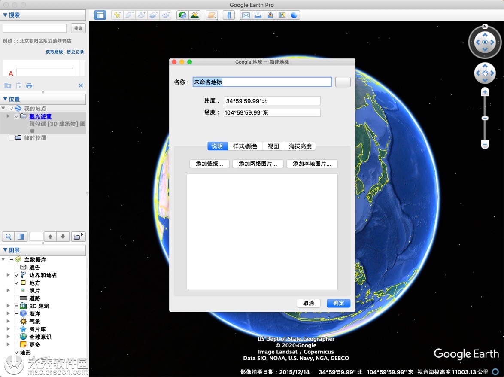The image size is (504, 377).
Task: Expand 觀光遊覽 folder
Action: (x=8, y=116)
